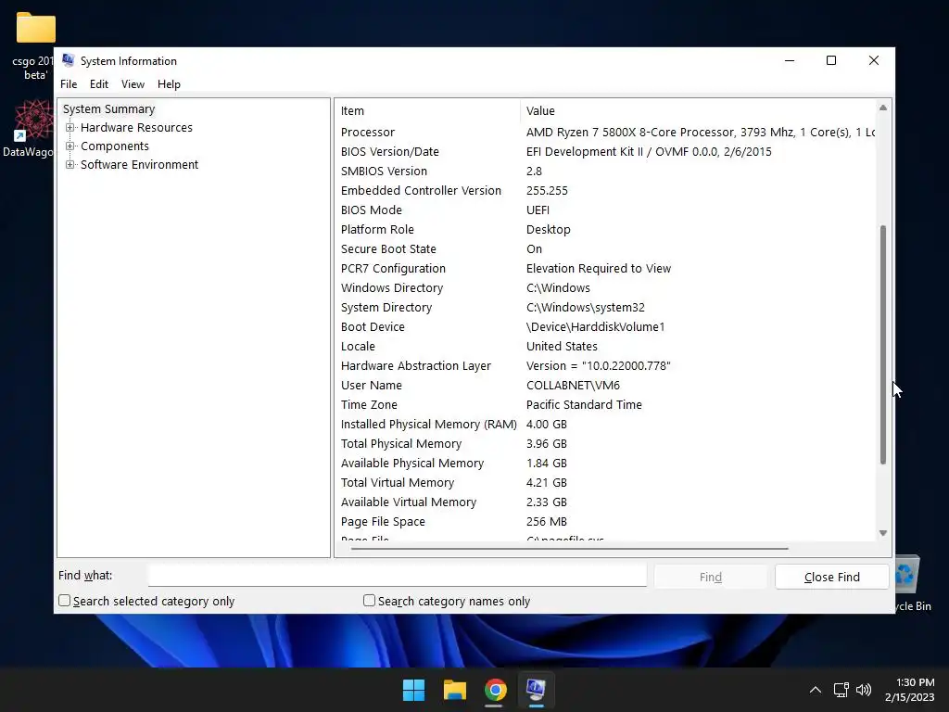This screenshot has width=949, height=712.
Task: Select the Locale row
Action: 605,346
